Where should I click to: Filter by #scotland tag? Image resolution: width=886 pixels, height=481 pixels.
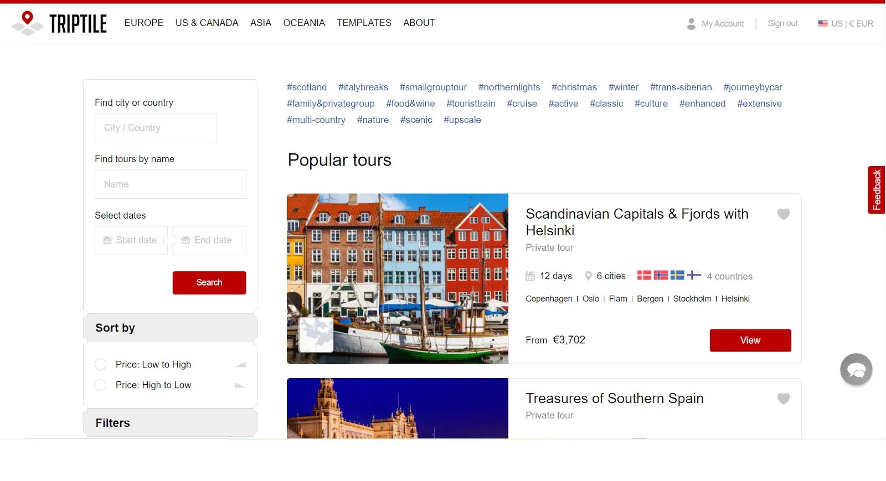pos(307,87)
